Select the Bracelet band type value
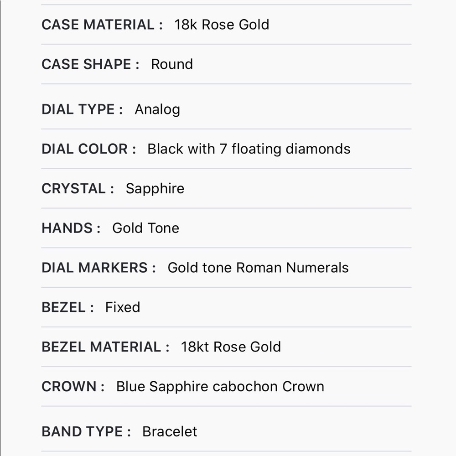The width and height of the screenshot is (456, 456). coord(170,431)
